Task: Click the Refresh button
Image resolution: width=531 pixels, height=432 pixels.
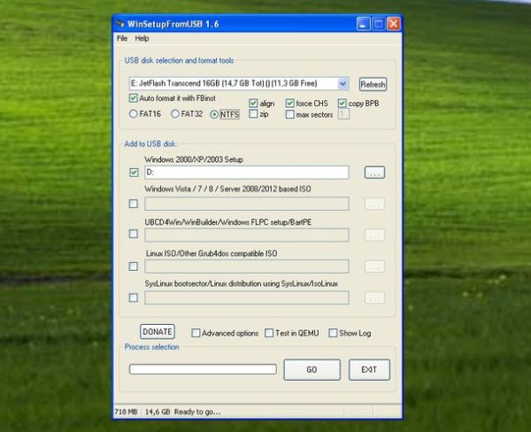Action: (x=373, y=84)
